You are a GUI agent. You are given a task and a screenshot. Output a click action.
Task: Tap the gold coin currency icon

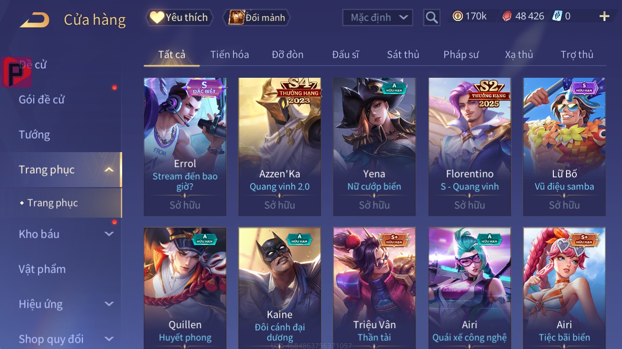(457, 17)
